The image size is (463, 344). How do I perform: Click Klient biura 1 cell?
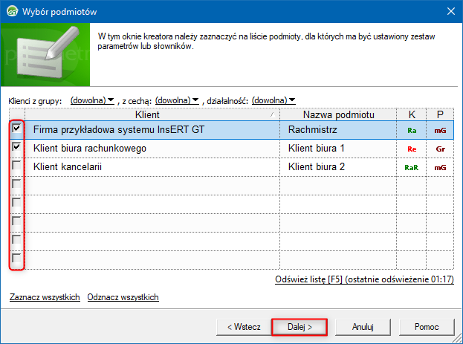tap(338, 149)
